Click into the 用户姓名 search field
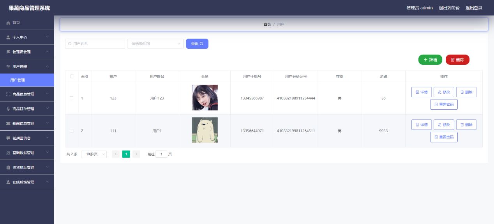The image size is (494, 224). pyautogui.click(x=95, y=44)
